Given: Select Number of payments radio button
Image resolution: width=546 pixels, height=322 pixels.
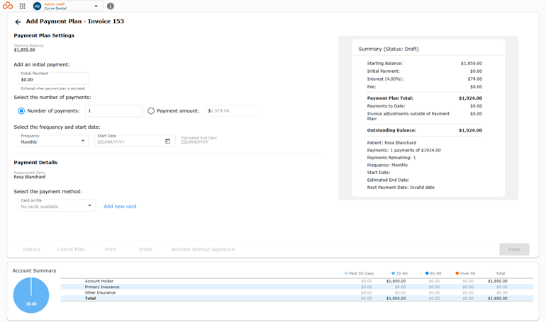Looking at the screenshot, I should click(21, 111).
